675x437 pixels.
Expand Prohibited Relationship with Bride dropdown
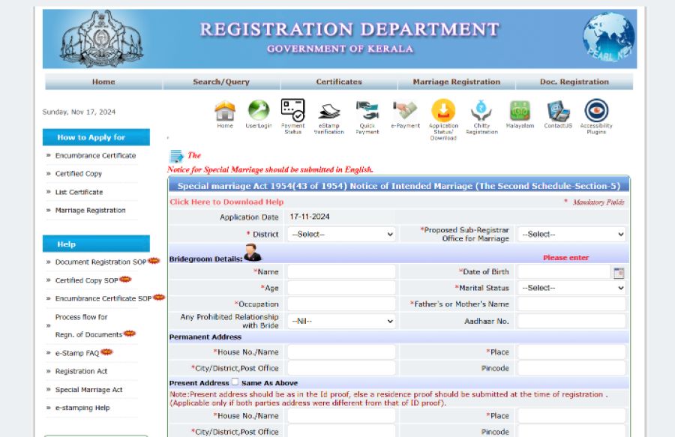[x=342, y=321]
